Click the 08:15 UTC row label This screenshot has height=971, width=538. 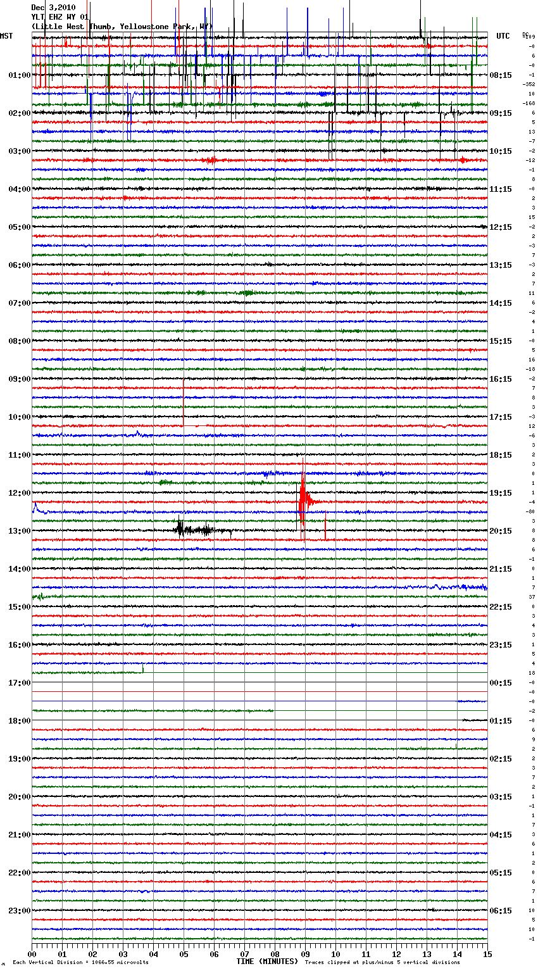click(501, 75)
